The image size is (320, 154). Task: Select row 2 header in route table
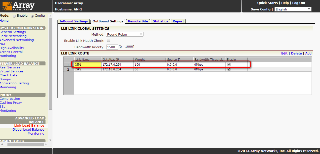pos(68,69)
